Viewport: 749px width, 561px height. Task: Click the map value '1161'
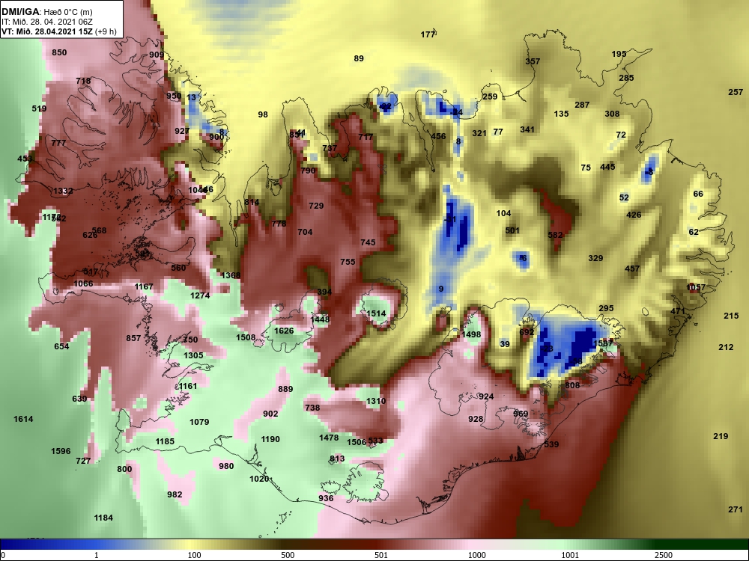click(187, 387)
